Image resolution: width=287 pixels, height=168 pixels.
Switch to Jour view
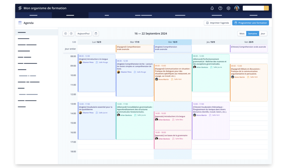click(263, 34)
